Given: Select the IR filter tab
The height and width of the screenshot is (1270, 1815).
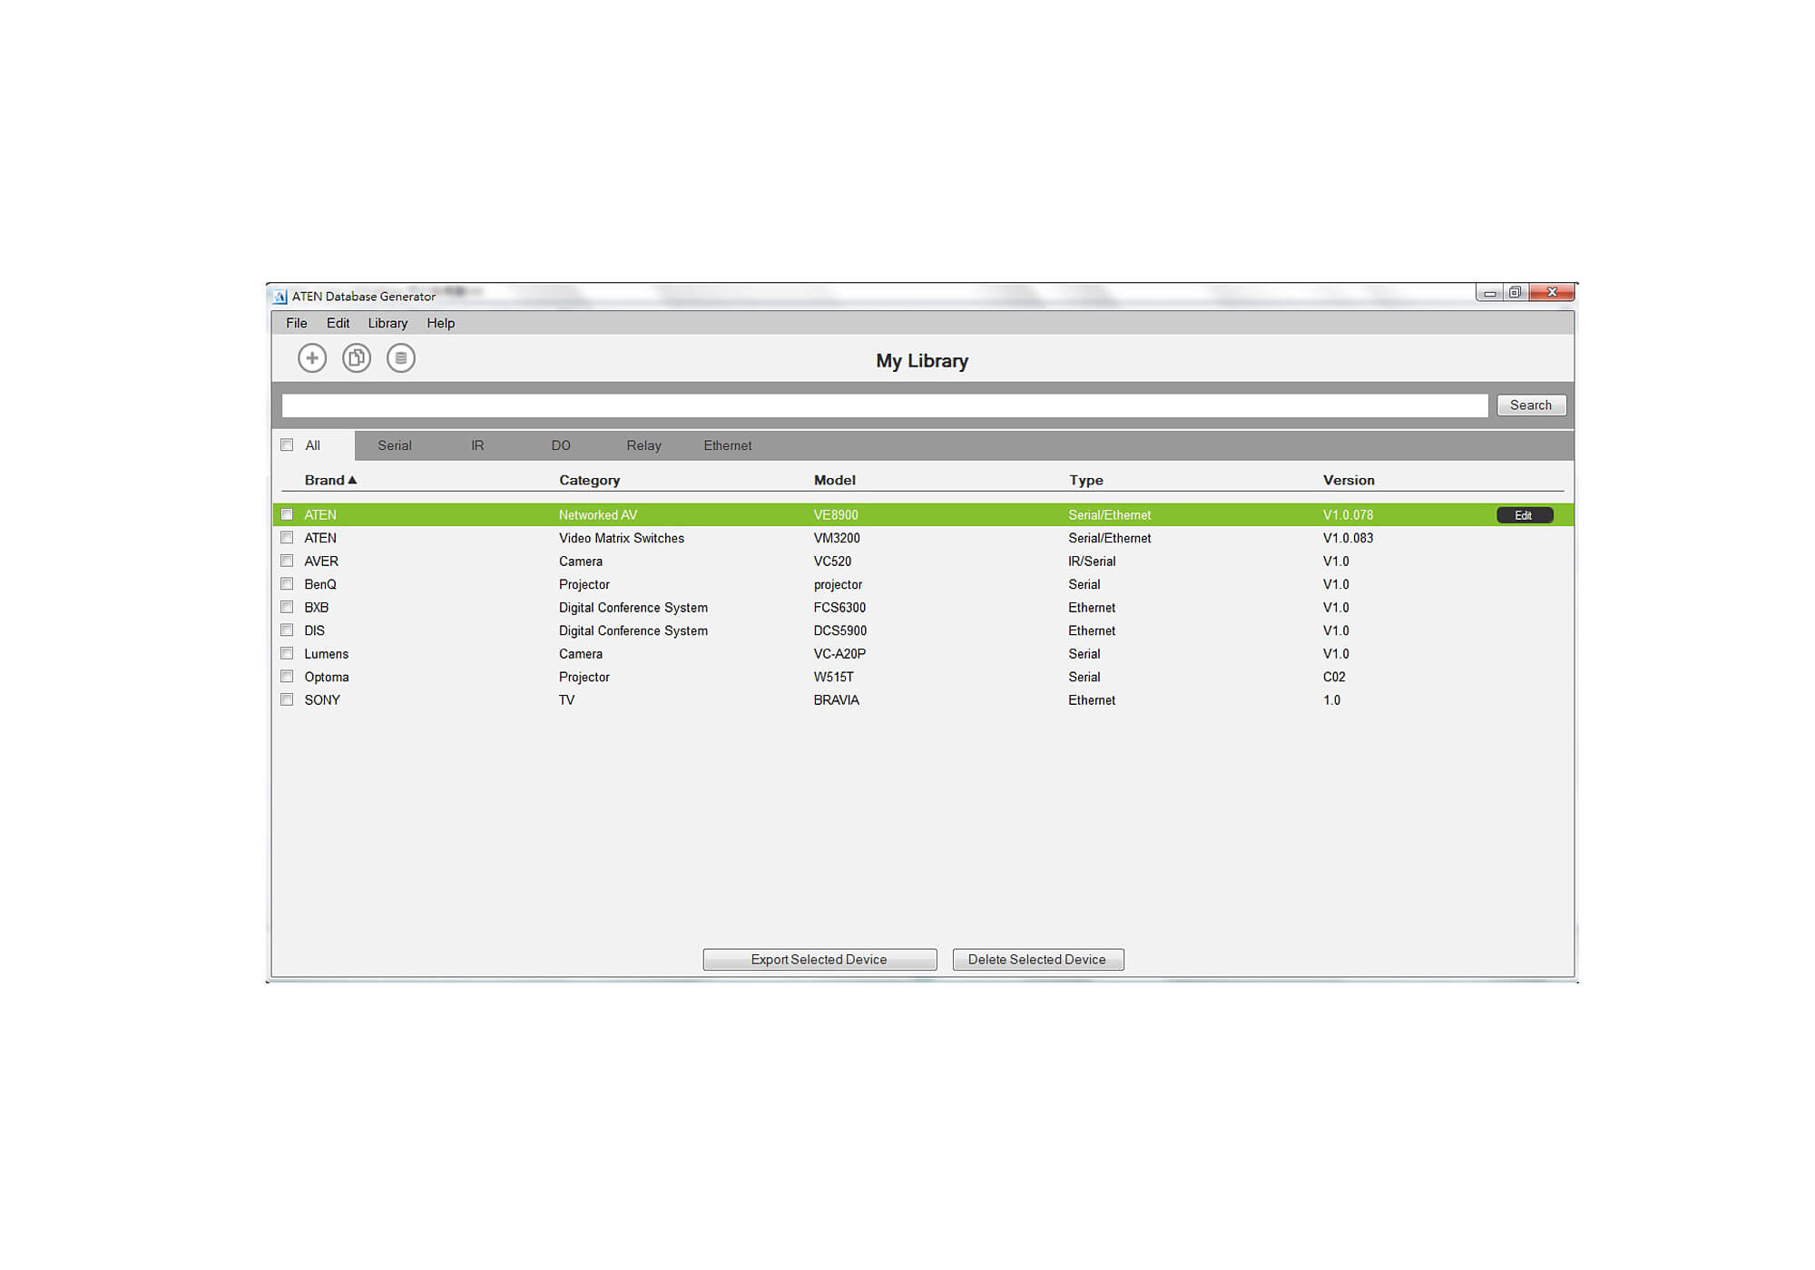Looking at the screenshot, I should [477, 445].
